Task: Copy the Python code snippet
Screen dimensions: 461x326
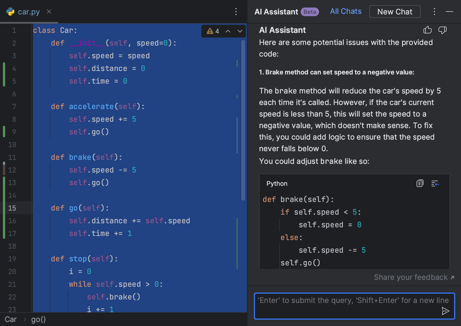Action: click(420, 183)
